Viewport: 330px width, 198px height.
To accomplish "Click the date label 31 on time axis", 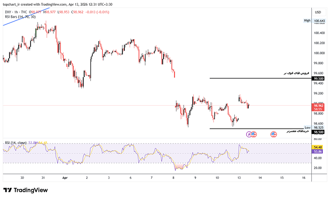I will pos(43,178).
